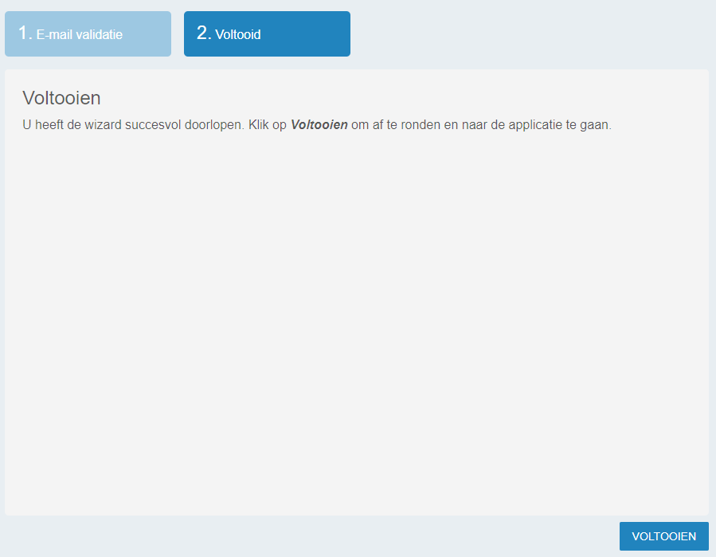Go back to step 1 E-mail validatie
The image size is (716, 557).
(x=88, y=33)
